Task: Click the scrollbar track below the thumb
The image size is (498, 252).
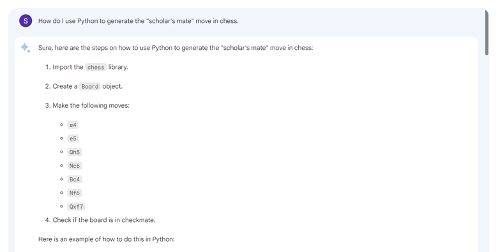Action: click(x=487, y=152)
